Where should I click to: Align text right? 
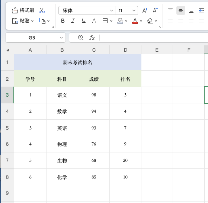191,21
